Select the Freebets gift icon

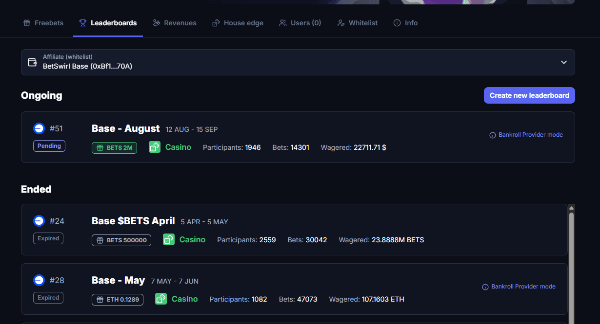click(x=26, y=22)
